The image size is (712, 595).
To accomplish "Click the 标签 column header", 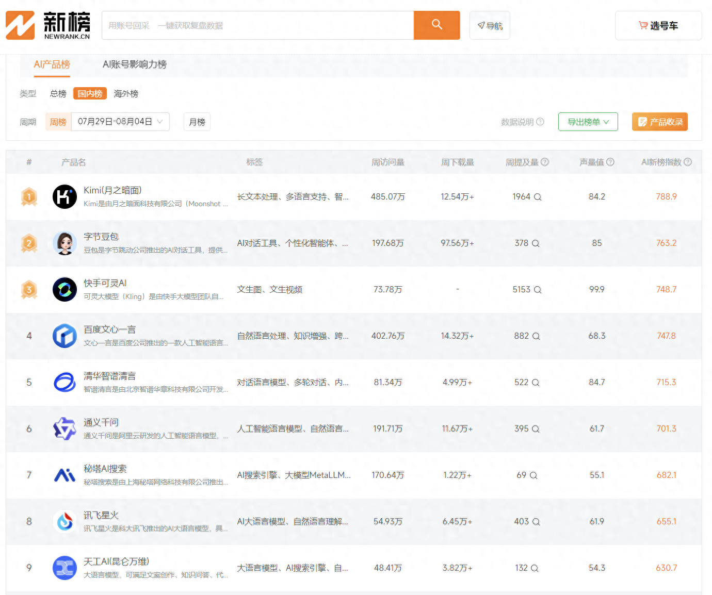I will [254, 162].
